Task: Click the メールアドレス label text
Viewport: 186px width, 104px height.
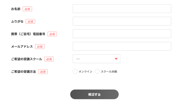Action: 22,47
